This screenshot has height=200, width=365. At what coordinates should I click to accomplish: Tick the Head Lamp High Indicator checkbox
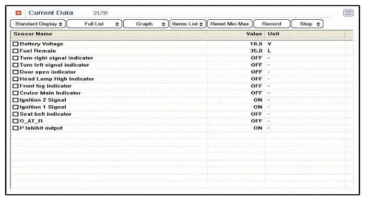(x=16, y=79)
